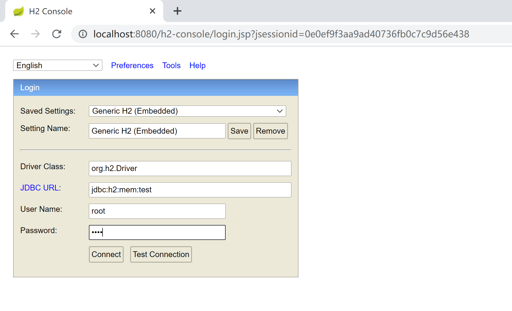Click the JDBC URL input field

tap(190, 190)
